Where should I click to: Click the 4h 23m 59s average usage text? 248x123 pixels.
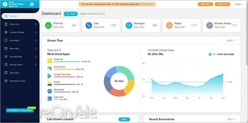point(155,54)
